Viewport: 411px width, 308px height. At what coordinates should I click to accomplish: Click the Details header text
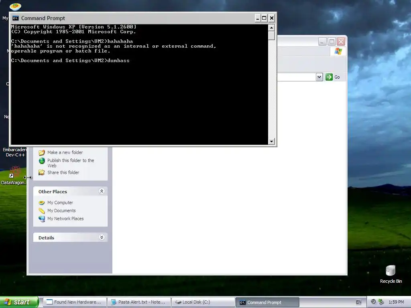point(46,237)
